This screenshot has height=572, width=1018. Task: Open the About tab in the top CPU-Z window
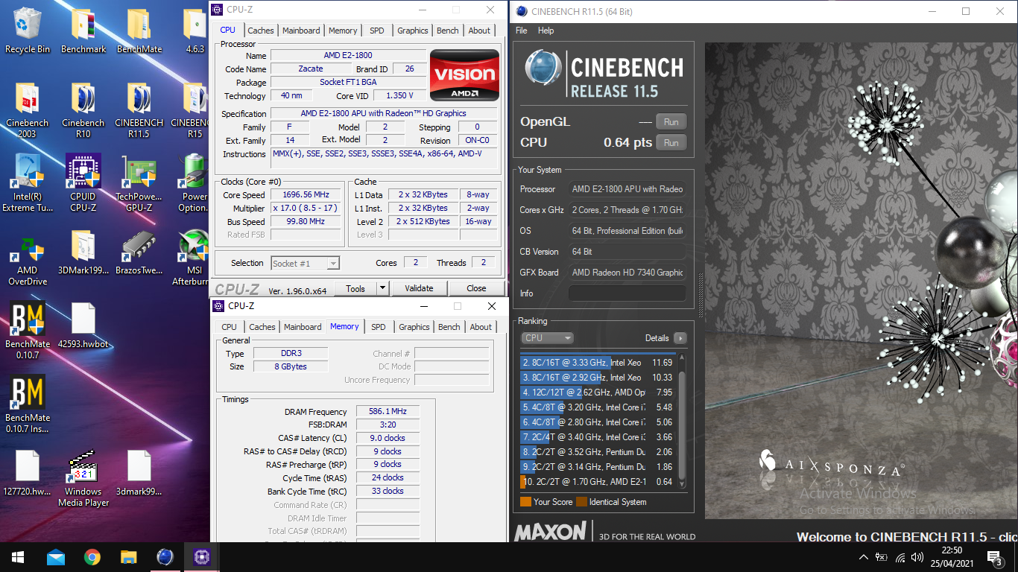click(x=480, y=31)
